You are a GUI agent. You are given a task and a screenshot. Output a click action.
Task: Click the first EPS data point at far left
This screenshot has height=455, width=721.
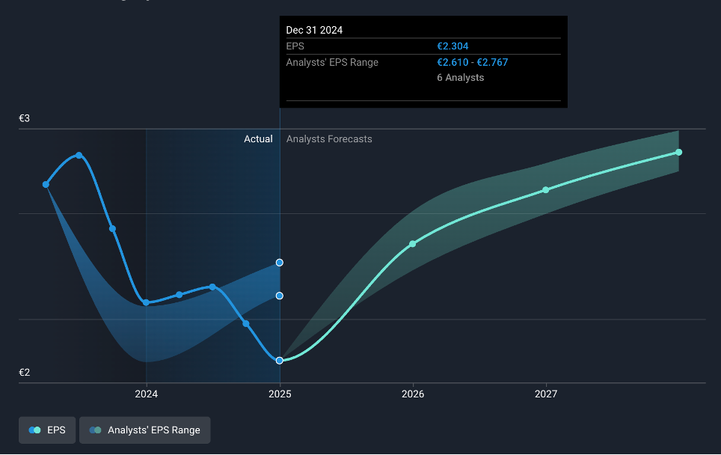pyautogui.click(x=46, y=184)
